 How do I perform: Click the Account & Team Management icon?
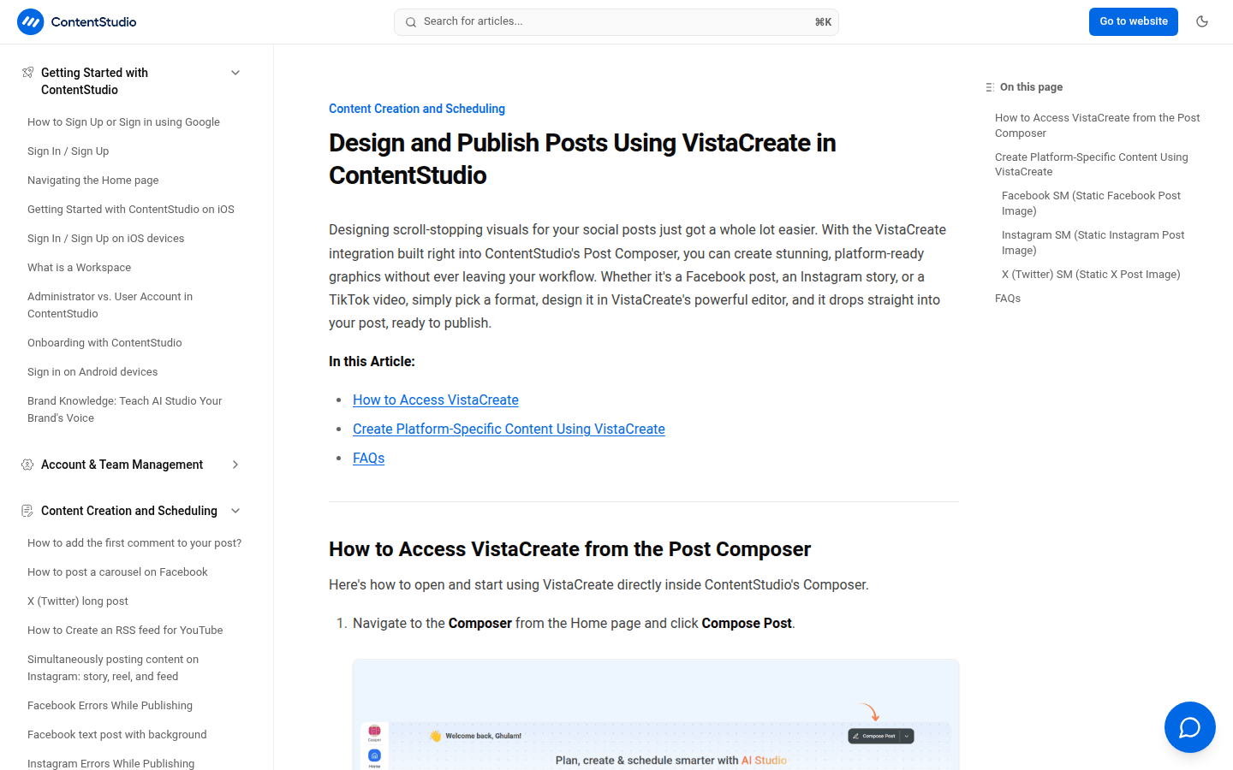27,465
